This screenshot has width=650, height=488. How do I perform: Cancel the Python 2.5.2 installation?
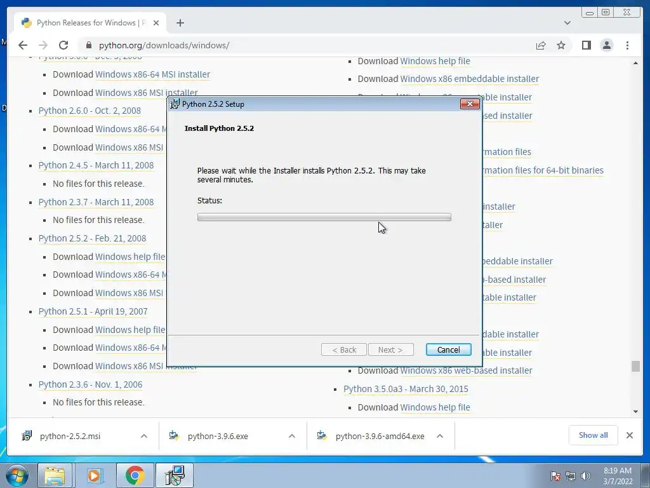[449, 350]
